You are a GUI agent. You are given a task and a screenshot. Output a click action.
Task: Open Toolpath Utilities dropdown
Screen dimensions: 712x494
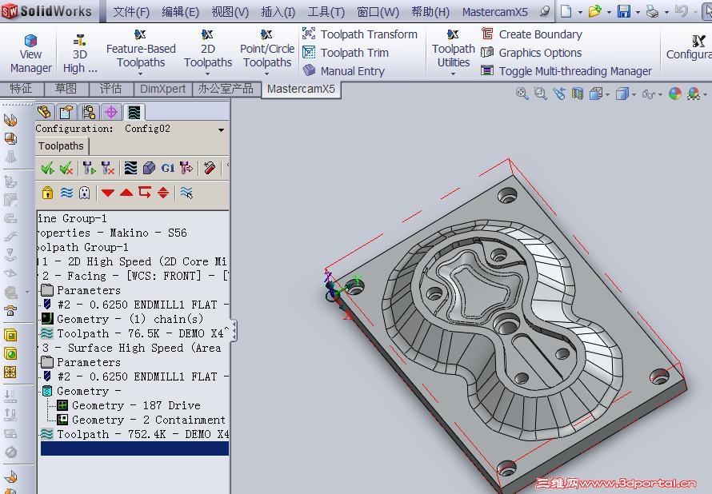pos(453,53)
